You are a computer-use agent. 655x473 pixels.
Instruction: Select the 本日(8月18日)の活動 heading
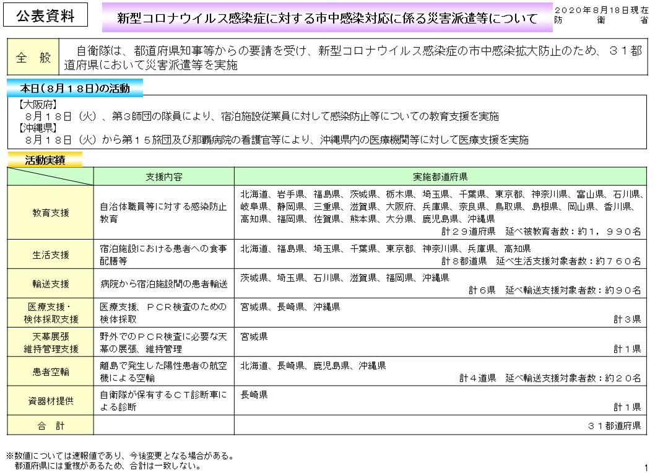[x=75, y=88]
